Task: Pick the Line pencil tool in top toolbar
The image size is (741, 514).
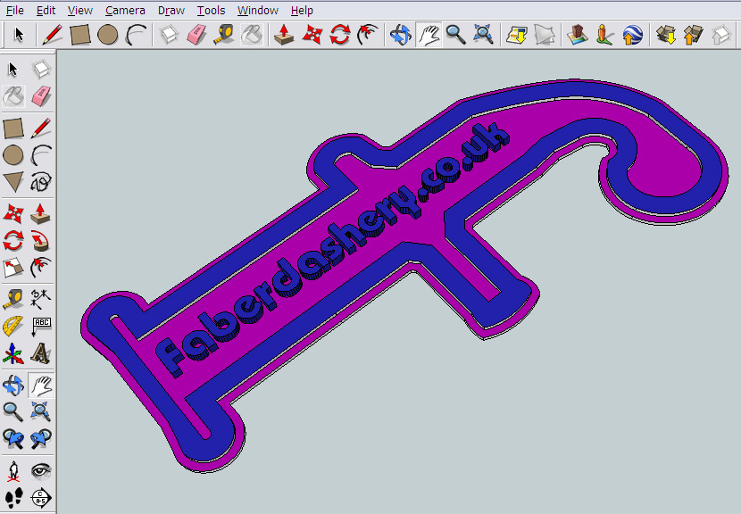Action: coord(52,35)
